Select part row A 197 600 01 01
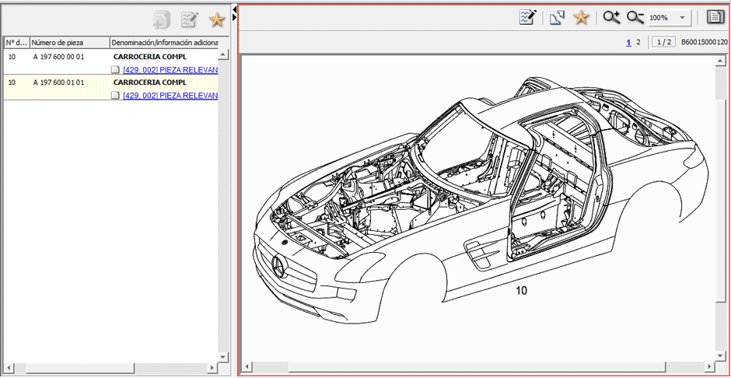Image resolution: width=731 pixels, height=378 pixels. coord(59,82)
